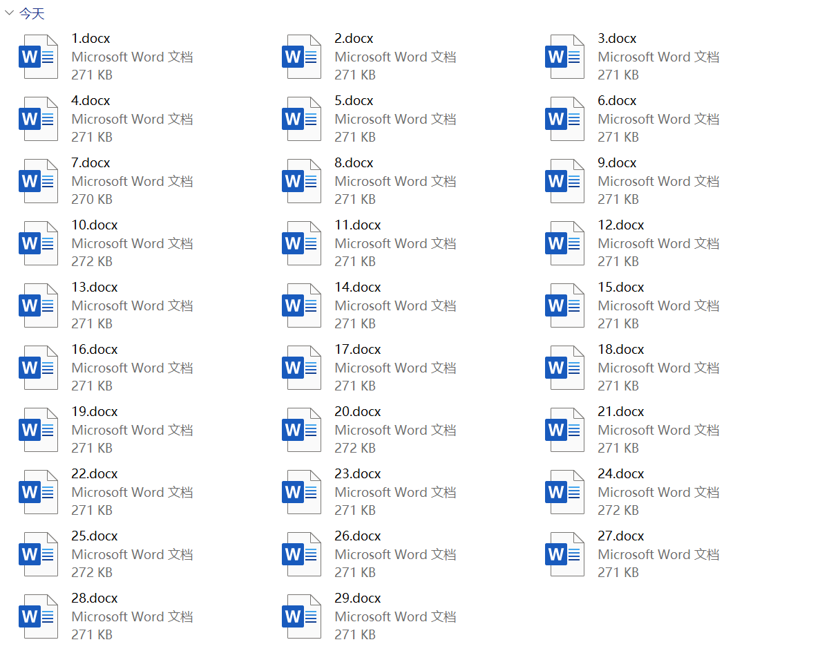Screen dimensions: 820x651
Task: Select the Word icon of 21.docx
Action: tap(564, 430)
